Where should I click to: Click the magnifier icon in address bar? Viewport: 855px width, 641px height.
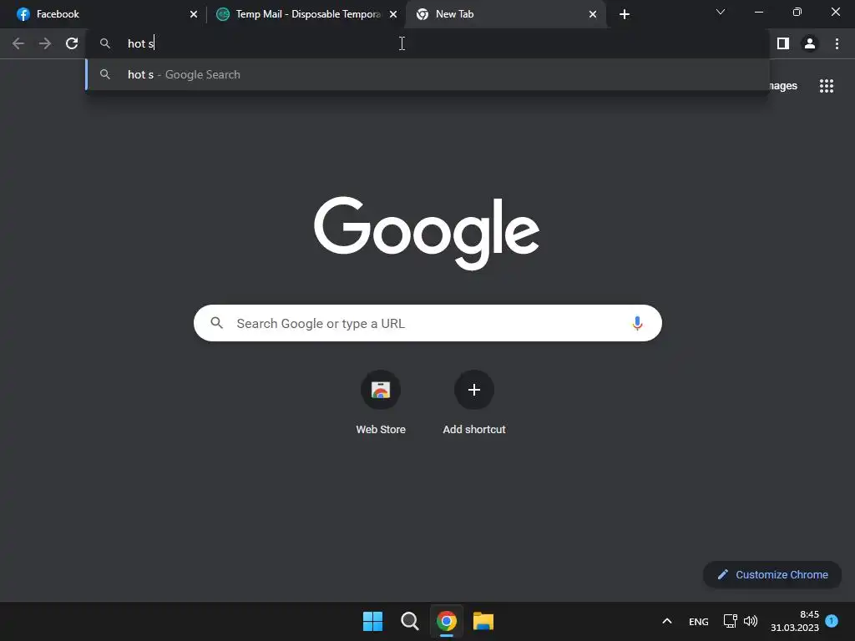tap(105, 43)
